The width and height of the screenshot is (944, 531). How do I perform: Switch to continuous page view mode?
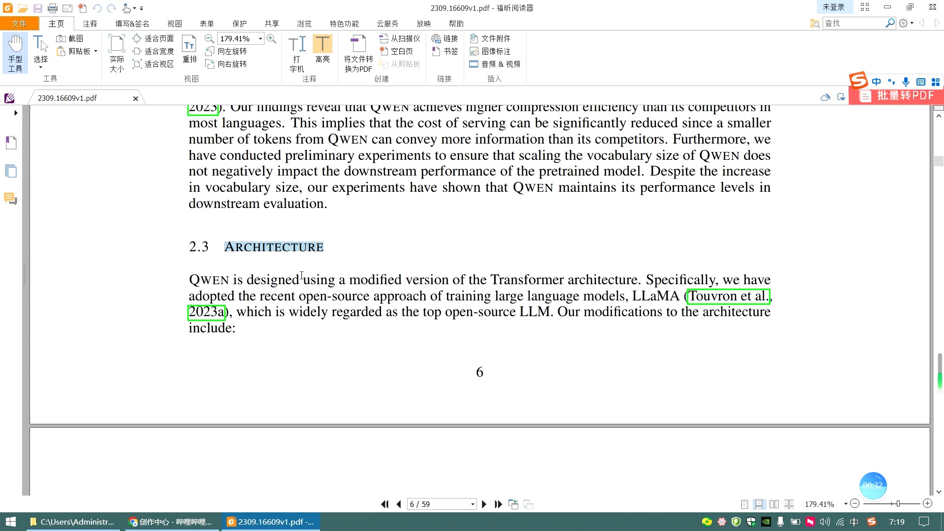coord(759,504)
